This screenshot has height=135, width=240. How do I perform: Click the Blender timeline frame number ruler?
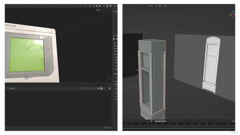tap(179, 123)
